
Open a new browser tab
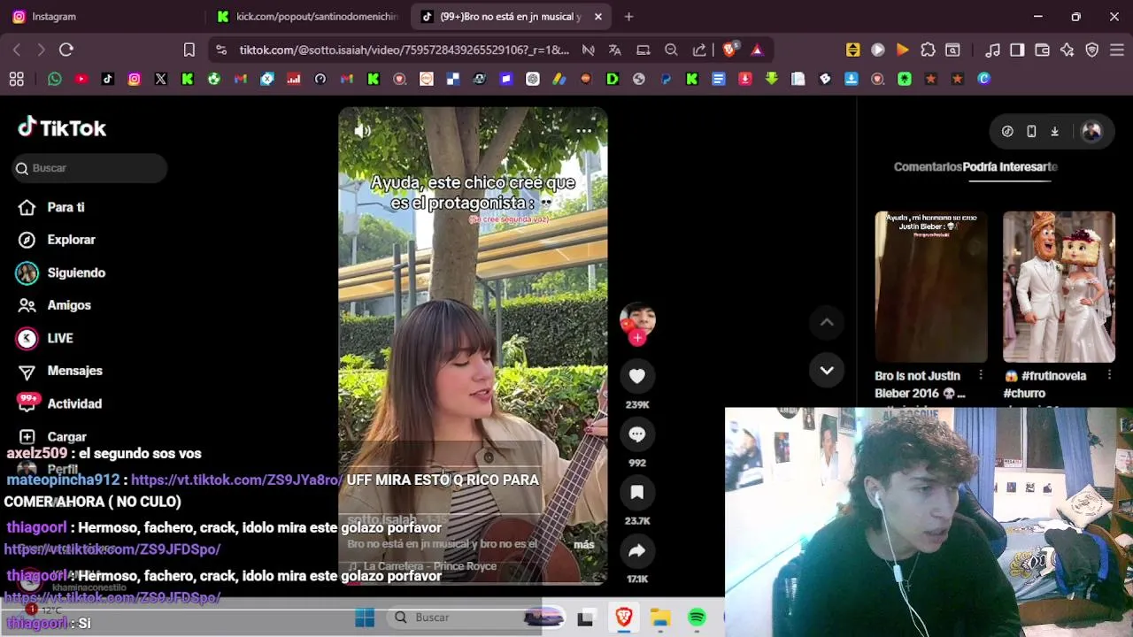pyautogui.click(x=628, y=16)
